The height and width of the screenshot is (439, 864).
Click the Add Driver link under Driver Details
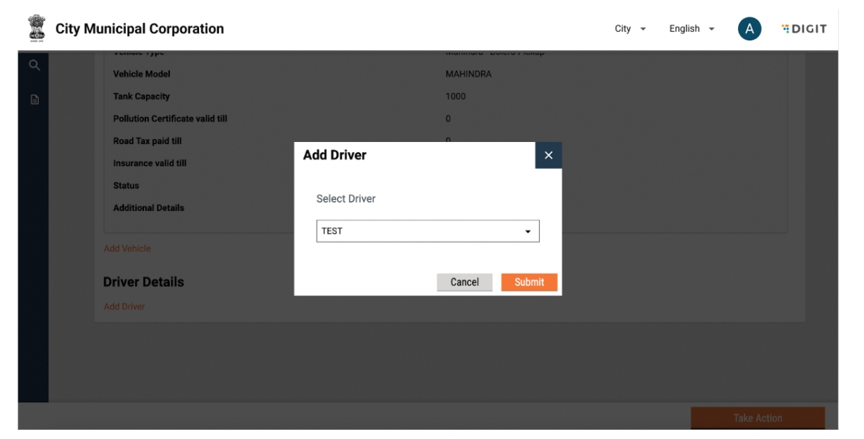(x=125, y=307)
